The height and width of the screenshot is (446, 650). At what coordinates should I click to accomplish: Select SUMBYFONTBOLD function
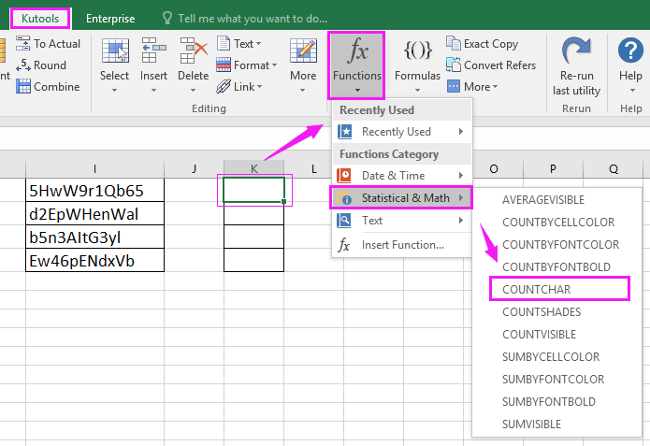pos(557,401)
